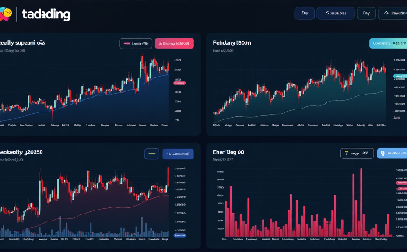Toggle the teal gradient button on Fehdany panel
Screen dimensions: 407x252
[388, 43]
